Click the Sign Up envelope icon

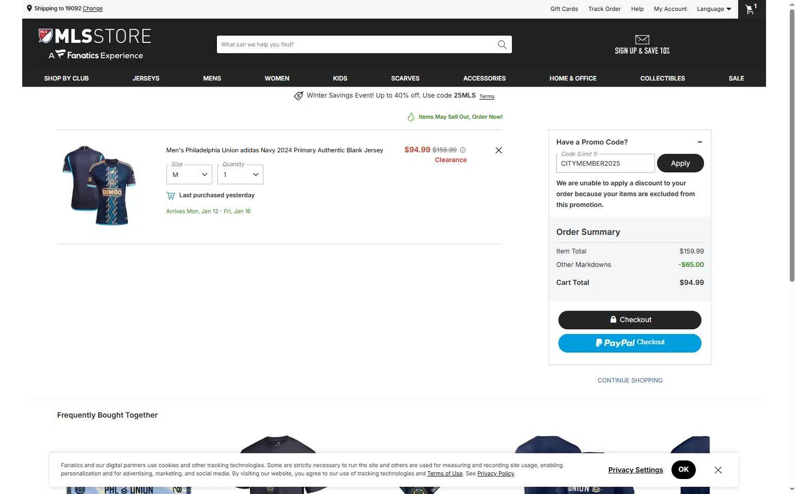pos(642,39)
